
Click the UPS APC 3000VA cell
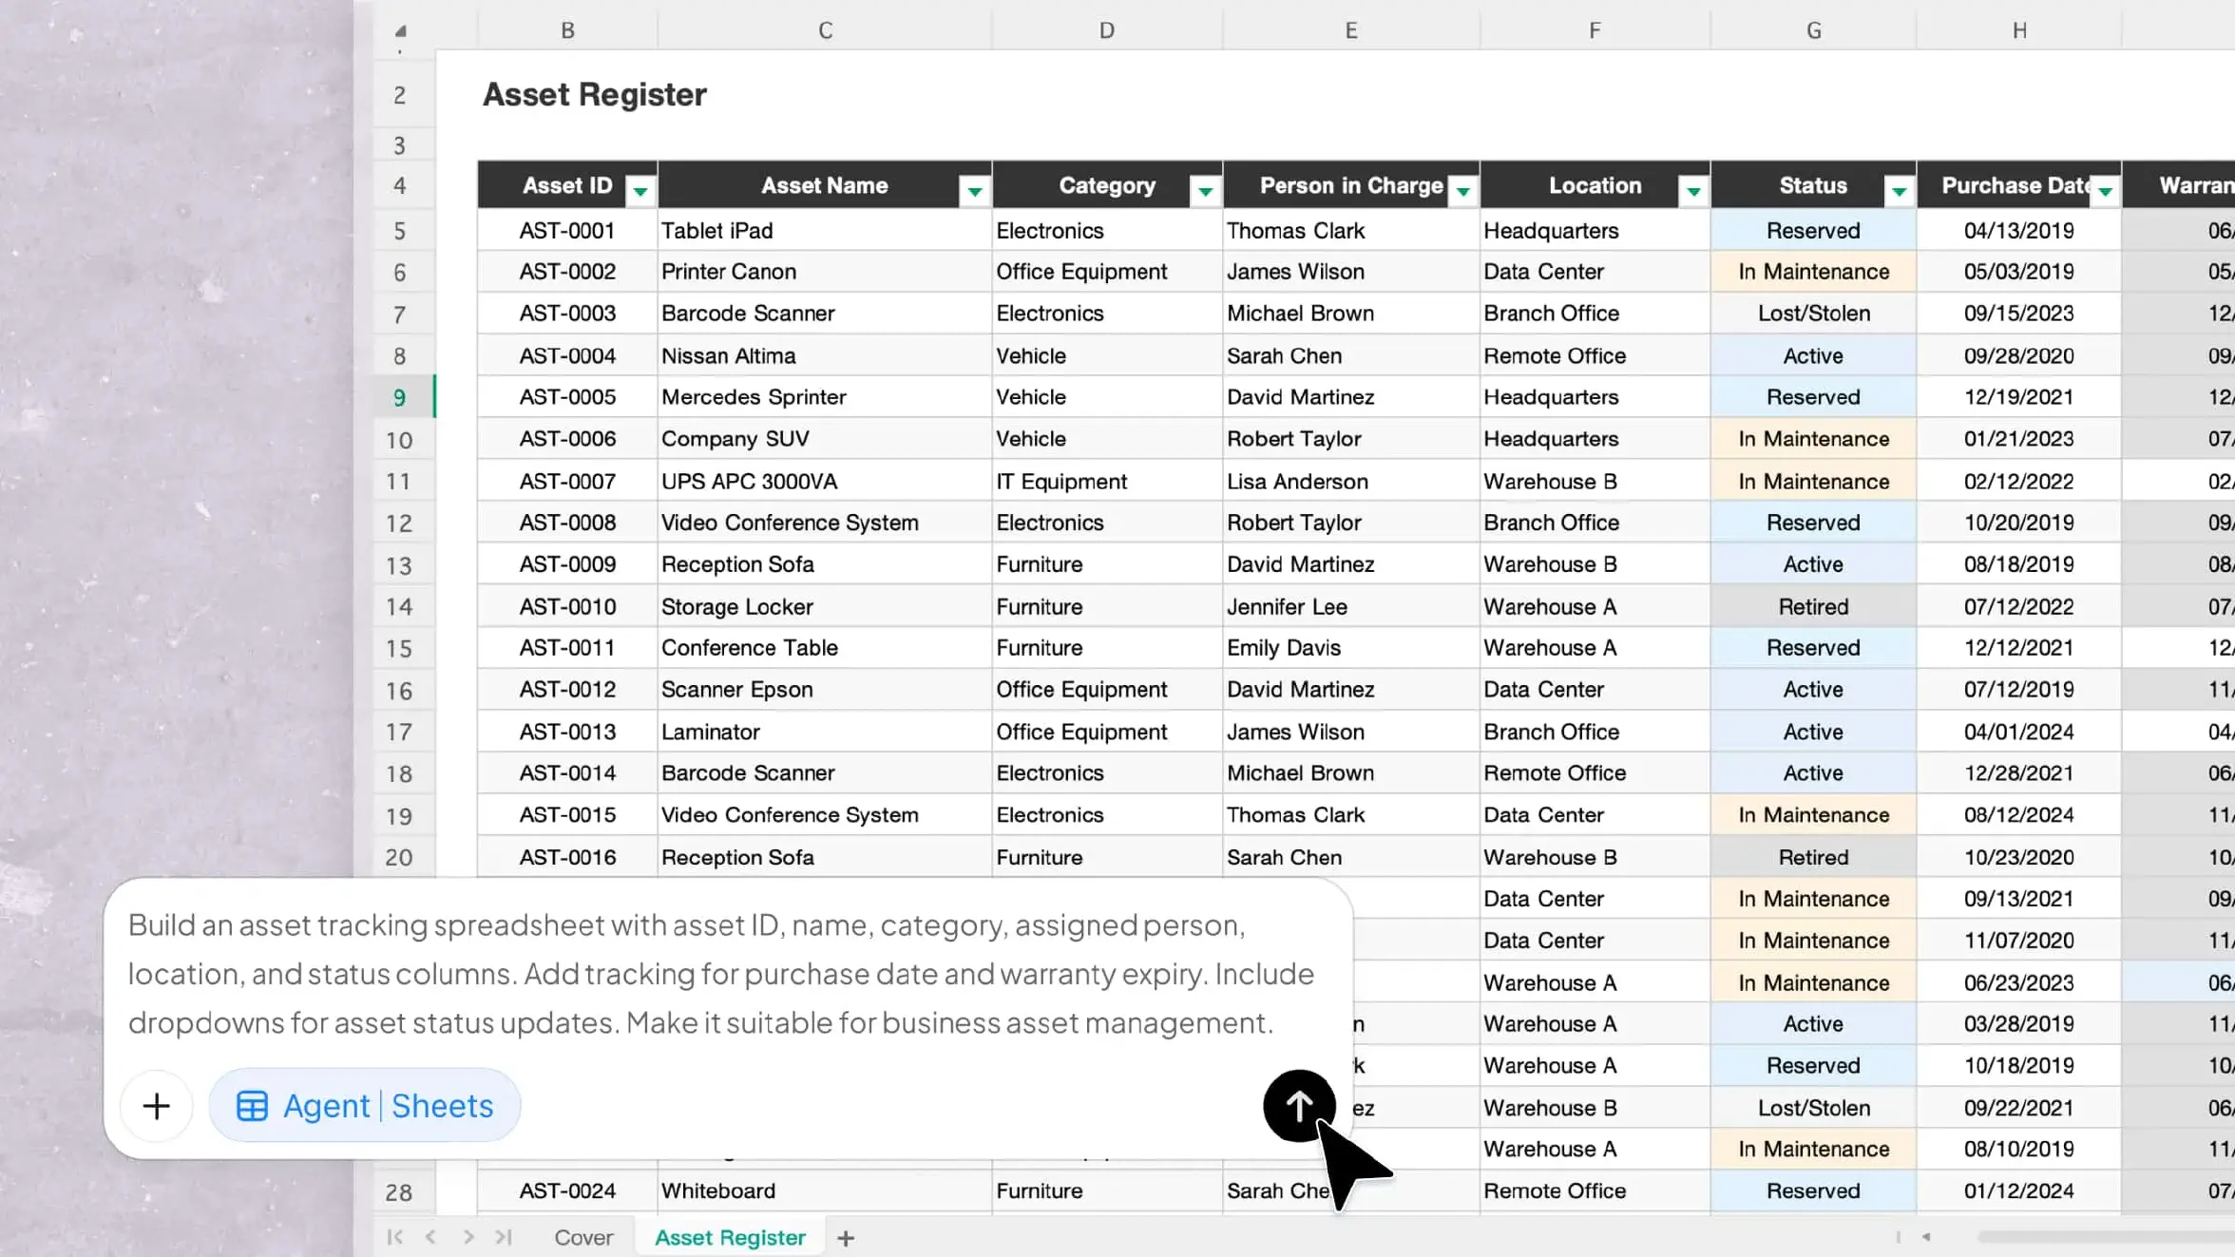tap(825, 481)
